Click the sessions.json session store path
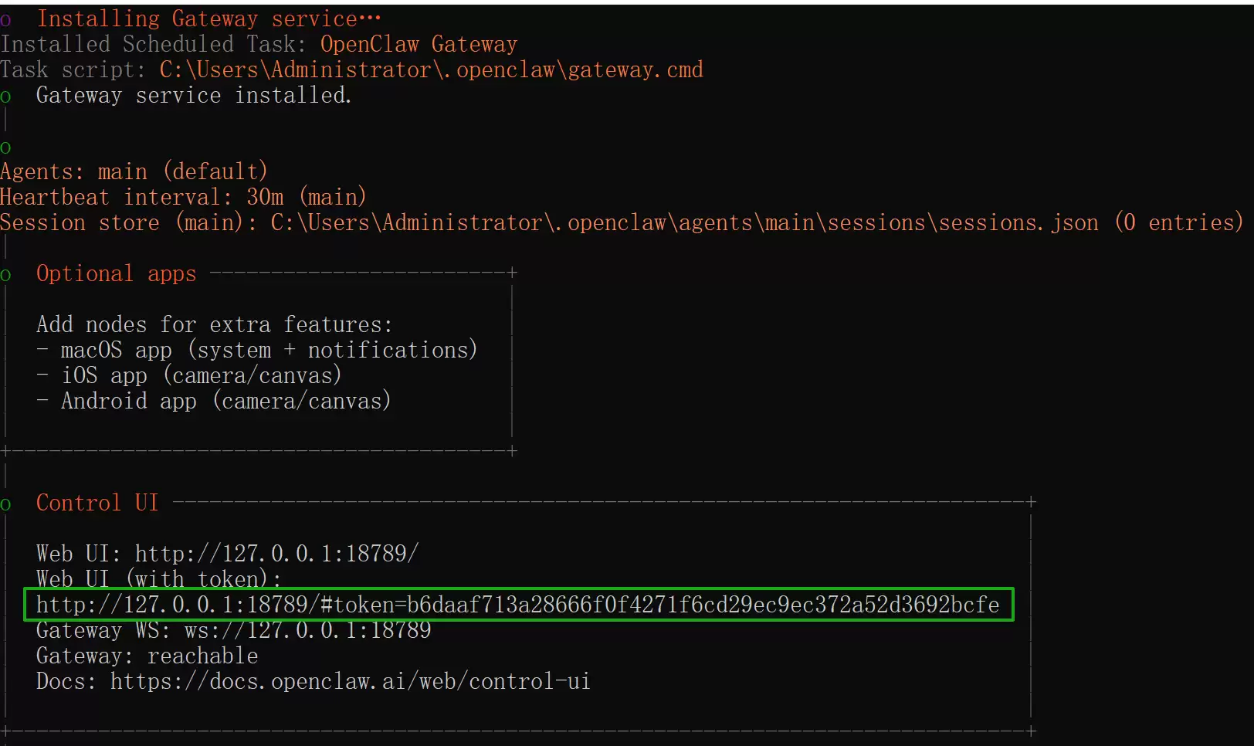This screenshot has height=746, width=1254. click(684, 222)
